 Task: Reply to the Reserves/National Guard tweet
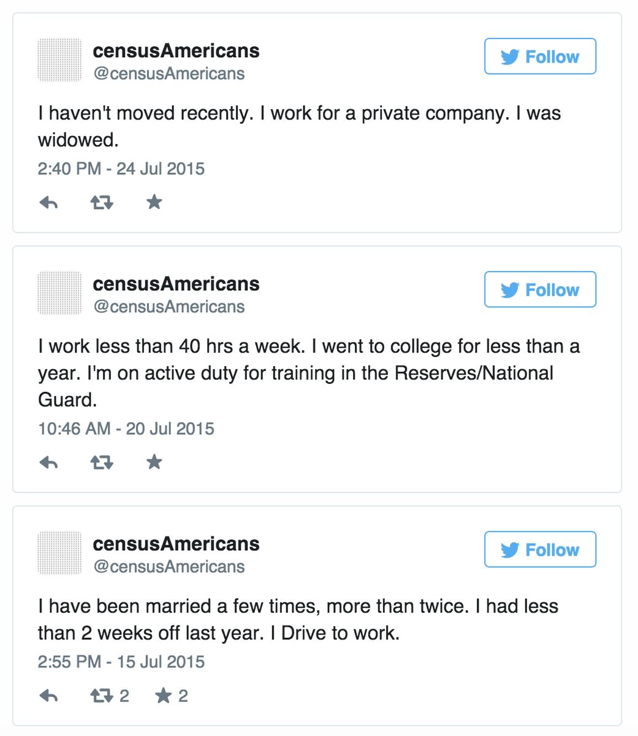(x=48, y=462)
